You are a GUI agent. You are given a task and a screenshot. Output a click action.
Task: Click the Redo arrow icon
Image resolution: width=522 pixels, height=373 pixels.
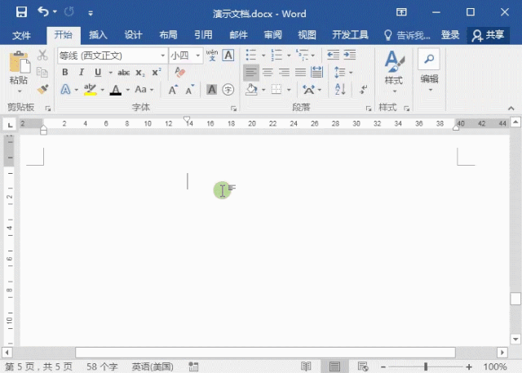(x=69, y=12)
